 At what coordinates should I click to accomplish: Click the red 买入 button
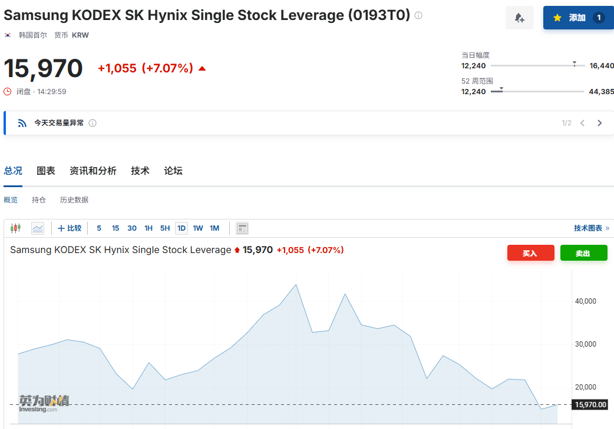click(530, 253)
